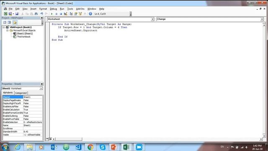Click the Reset stop toolbar icon
This screenshot has width=268, height=151.
(61, 14)
